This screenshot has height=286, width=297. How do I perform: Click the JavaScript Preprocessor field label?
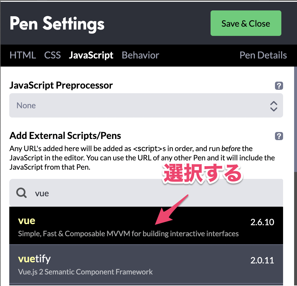coord(61,85)
